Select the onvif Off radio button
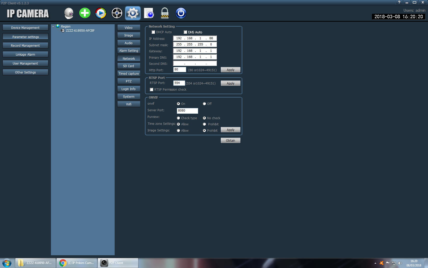428x268 pixels. click(204, 104)
